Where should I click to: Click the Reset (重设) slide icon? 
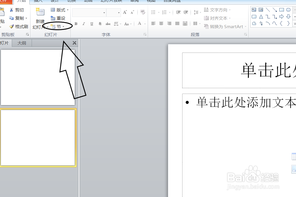[59, 18]
